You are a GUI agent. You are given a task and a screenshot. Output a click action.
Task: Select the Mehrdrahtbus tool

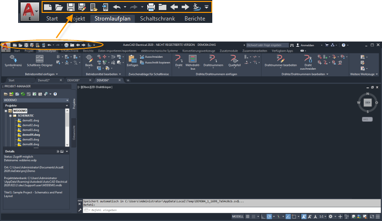point(193,59)
